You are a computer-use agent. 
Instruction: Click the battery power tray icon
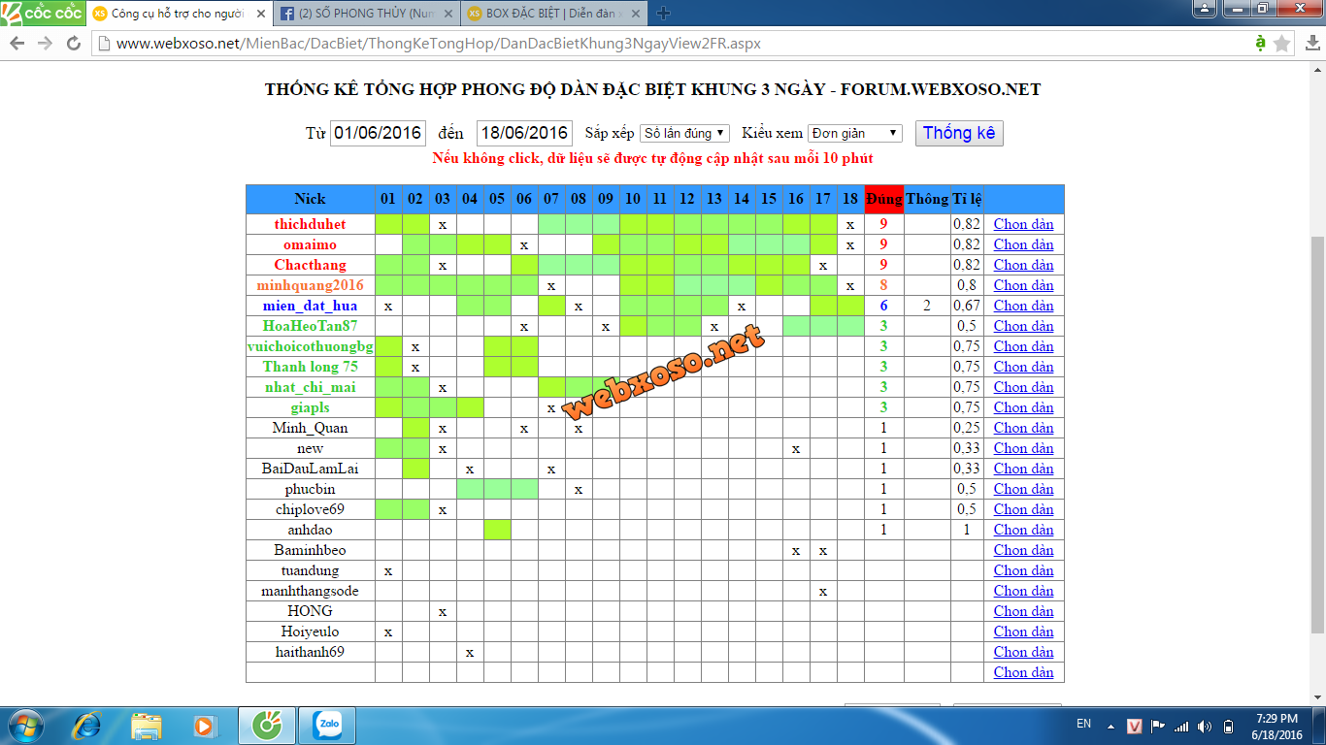tap(1228, 727)
